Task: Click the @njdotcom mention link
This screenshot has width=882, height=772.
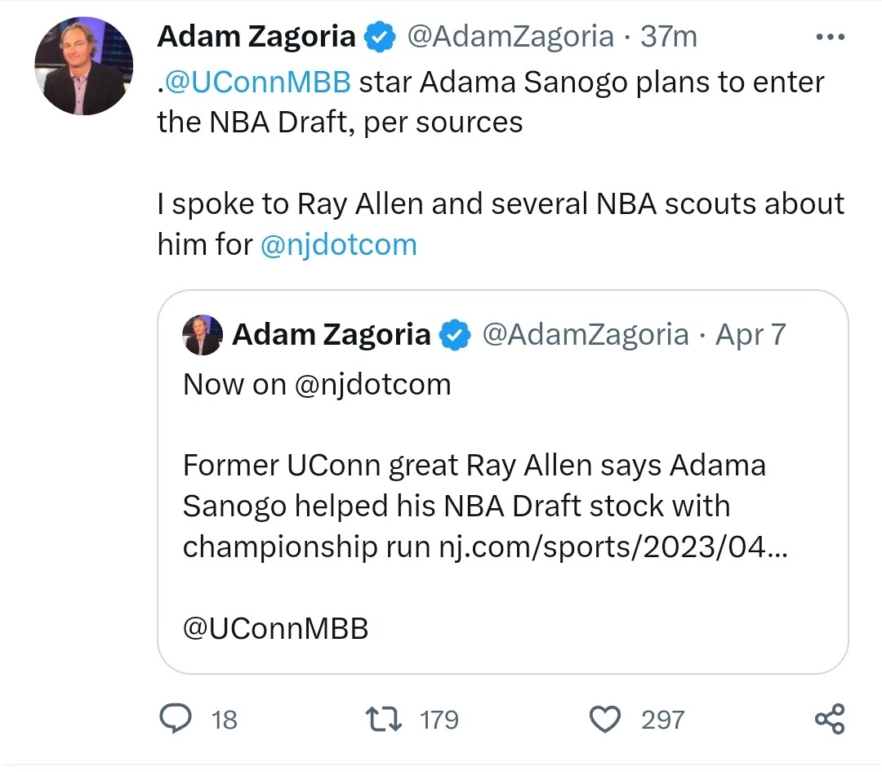Action: [x=338, y=244]
